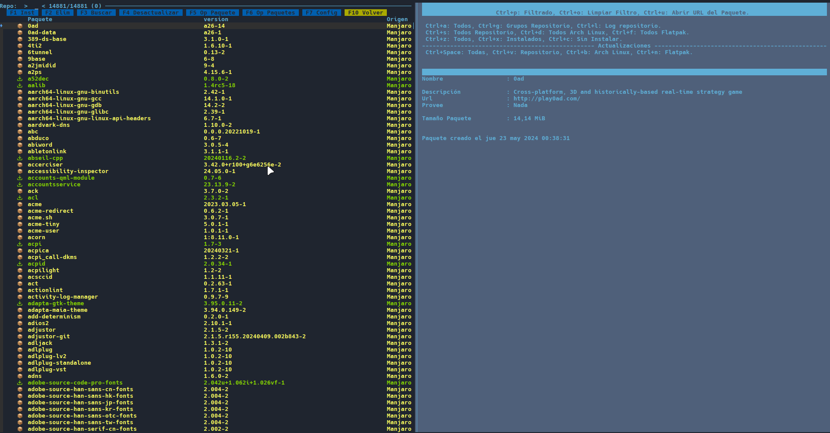830x433 pixels.
Task: Click the package icon beside acme.sh
Action: 20,218
